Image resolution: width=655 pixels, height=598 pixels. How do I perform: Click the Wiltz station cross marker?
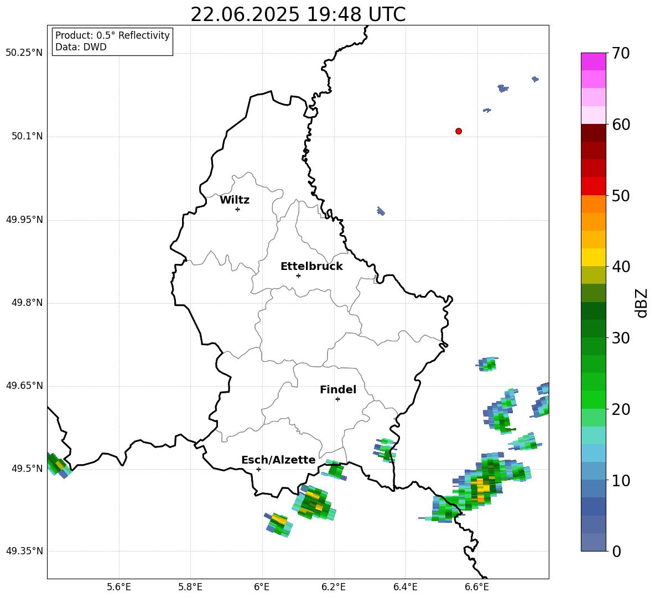(238, 209)
